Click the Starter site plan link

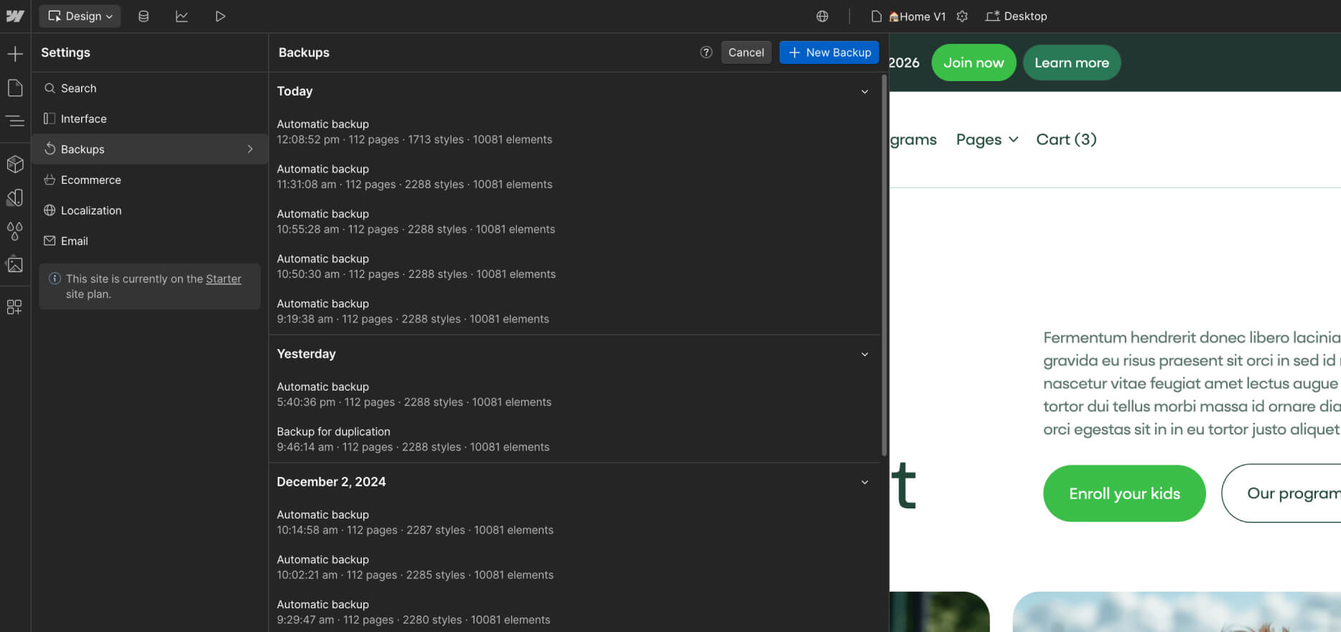(223, 279)
